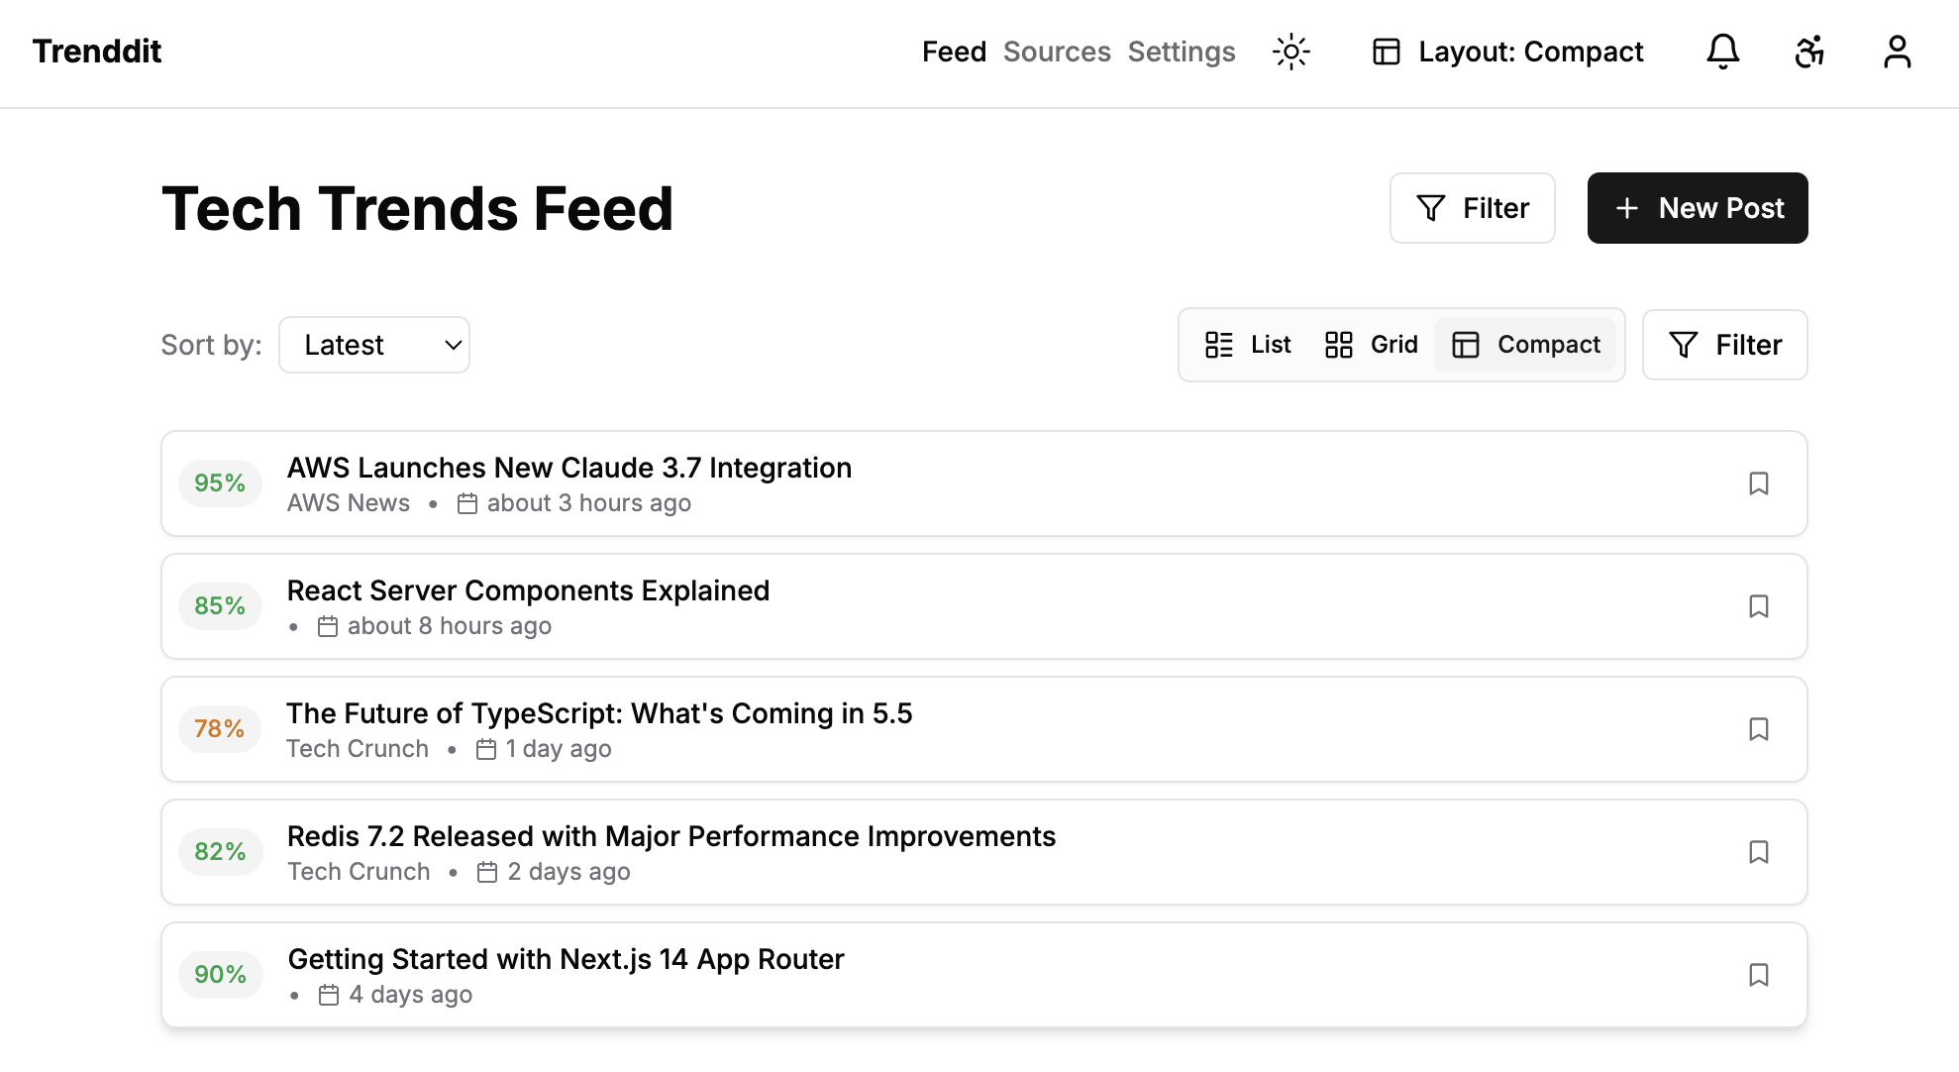Screen dimensions: 1959x1072
Task: Click Filter button next to New Post
Action: 1472,208
